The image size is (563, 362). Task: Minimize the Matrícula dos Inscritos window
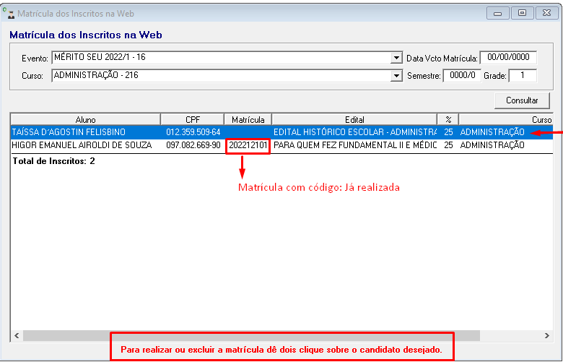tap(497, 13)
